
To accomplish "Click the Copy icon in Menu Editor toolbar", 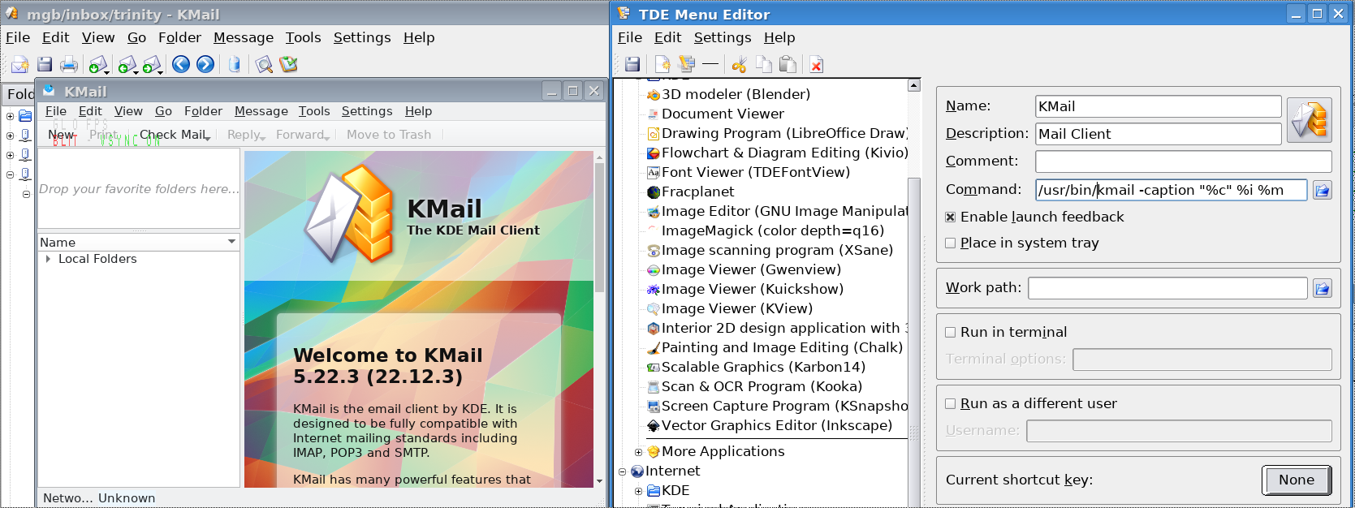I will click(764, 64).
